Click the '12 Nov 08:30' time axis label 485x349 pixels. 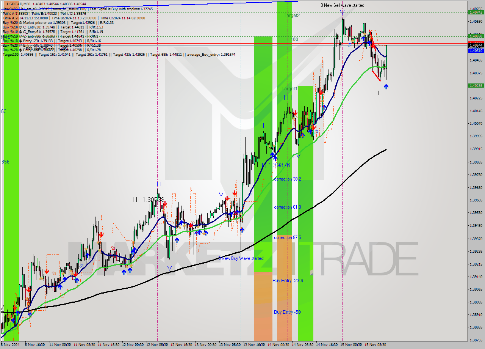(x=157, y=345)
